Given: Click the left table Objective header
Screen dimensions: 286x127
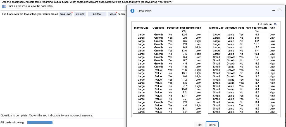Looking at the screenshot, I should point(159,28).
